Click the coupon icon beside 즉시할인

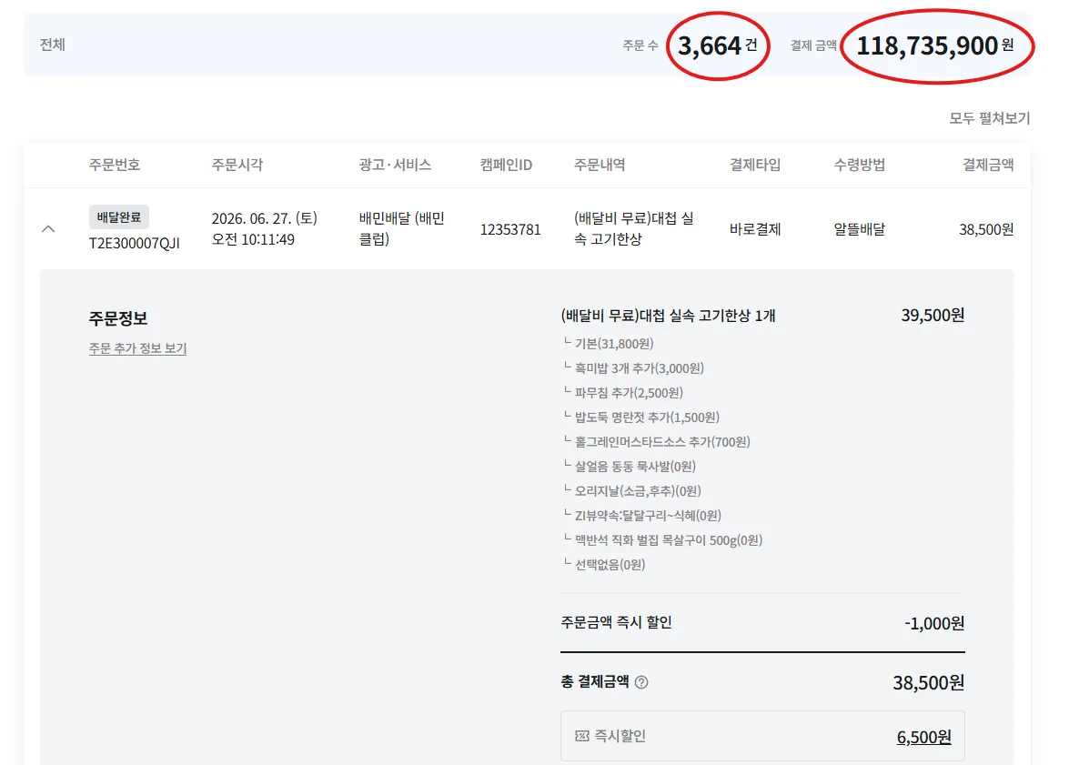(582, 736)
